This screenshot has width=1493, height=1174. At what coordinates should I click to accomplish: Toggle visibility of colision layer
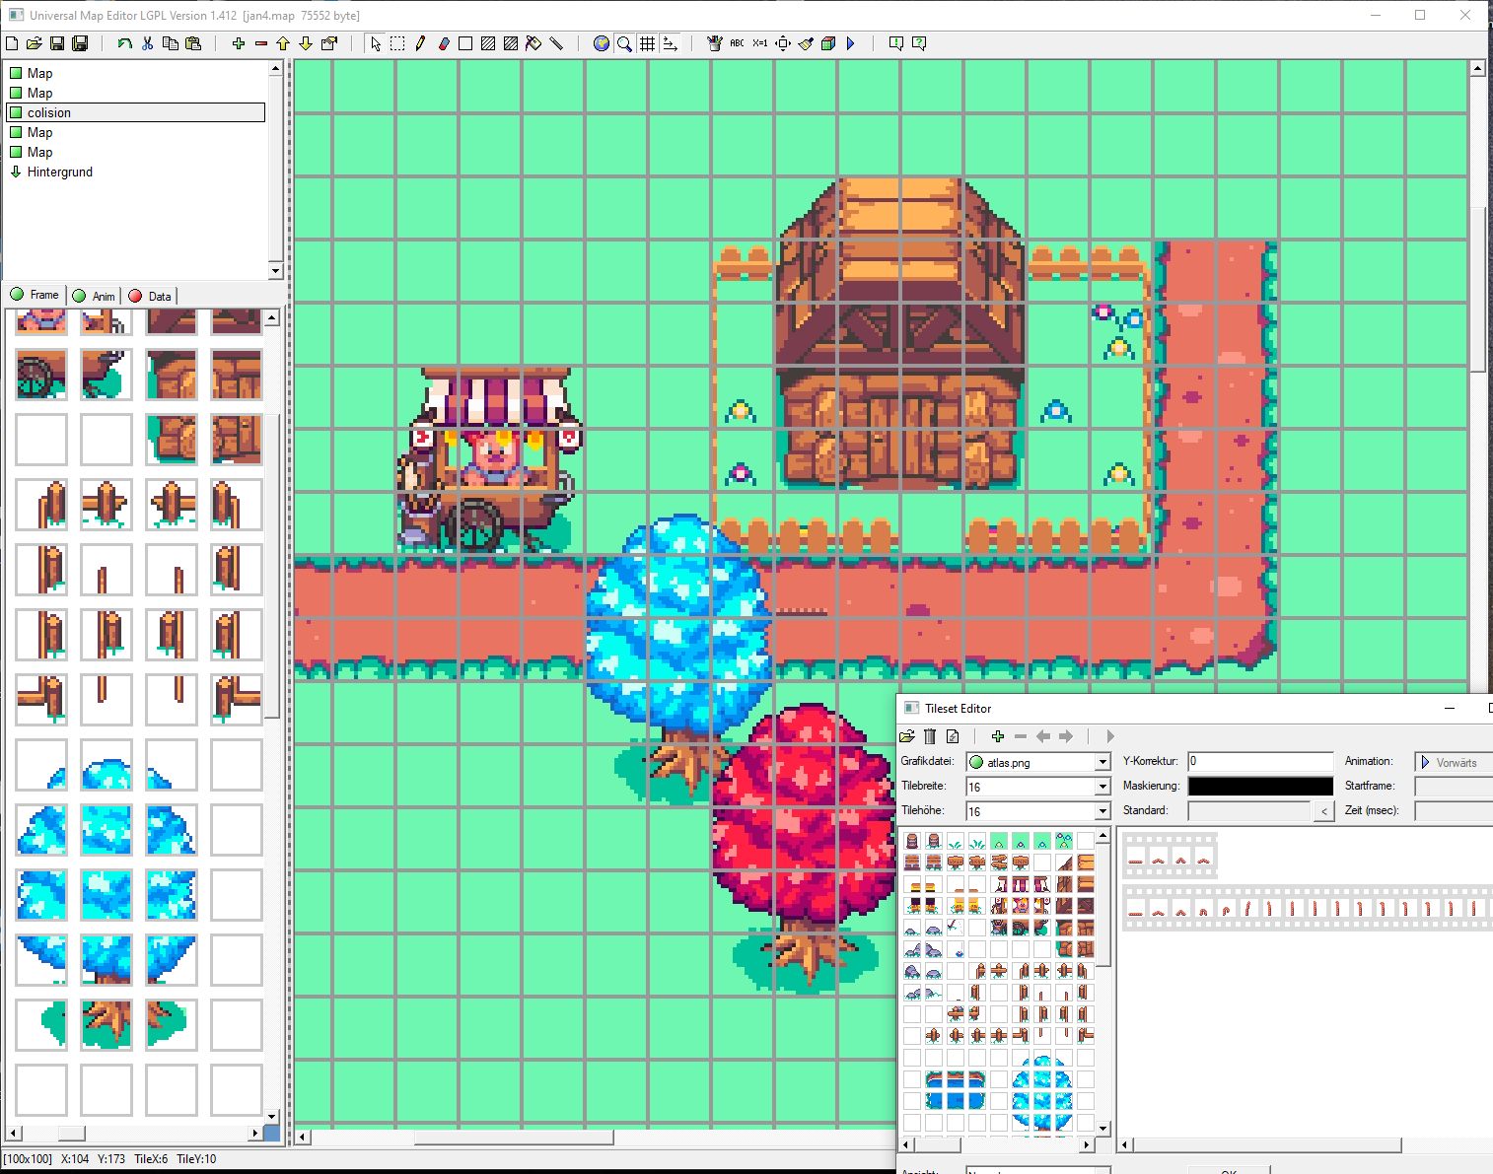[16, 112]
